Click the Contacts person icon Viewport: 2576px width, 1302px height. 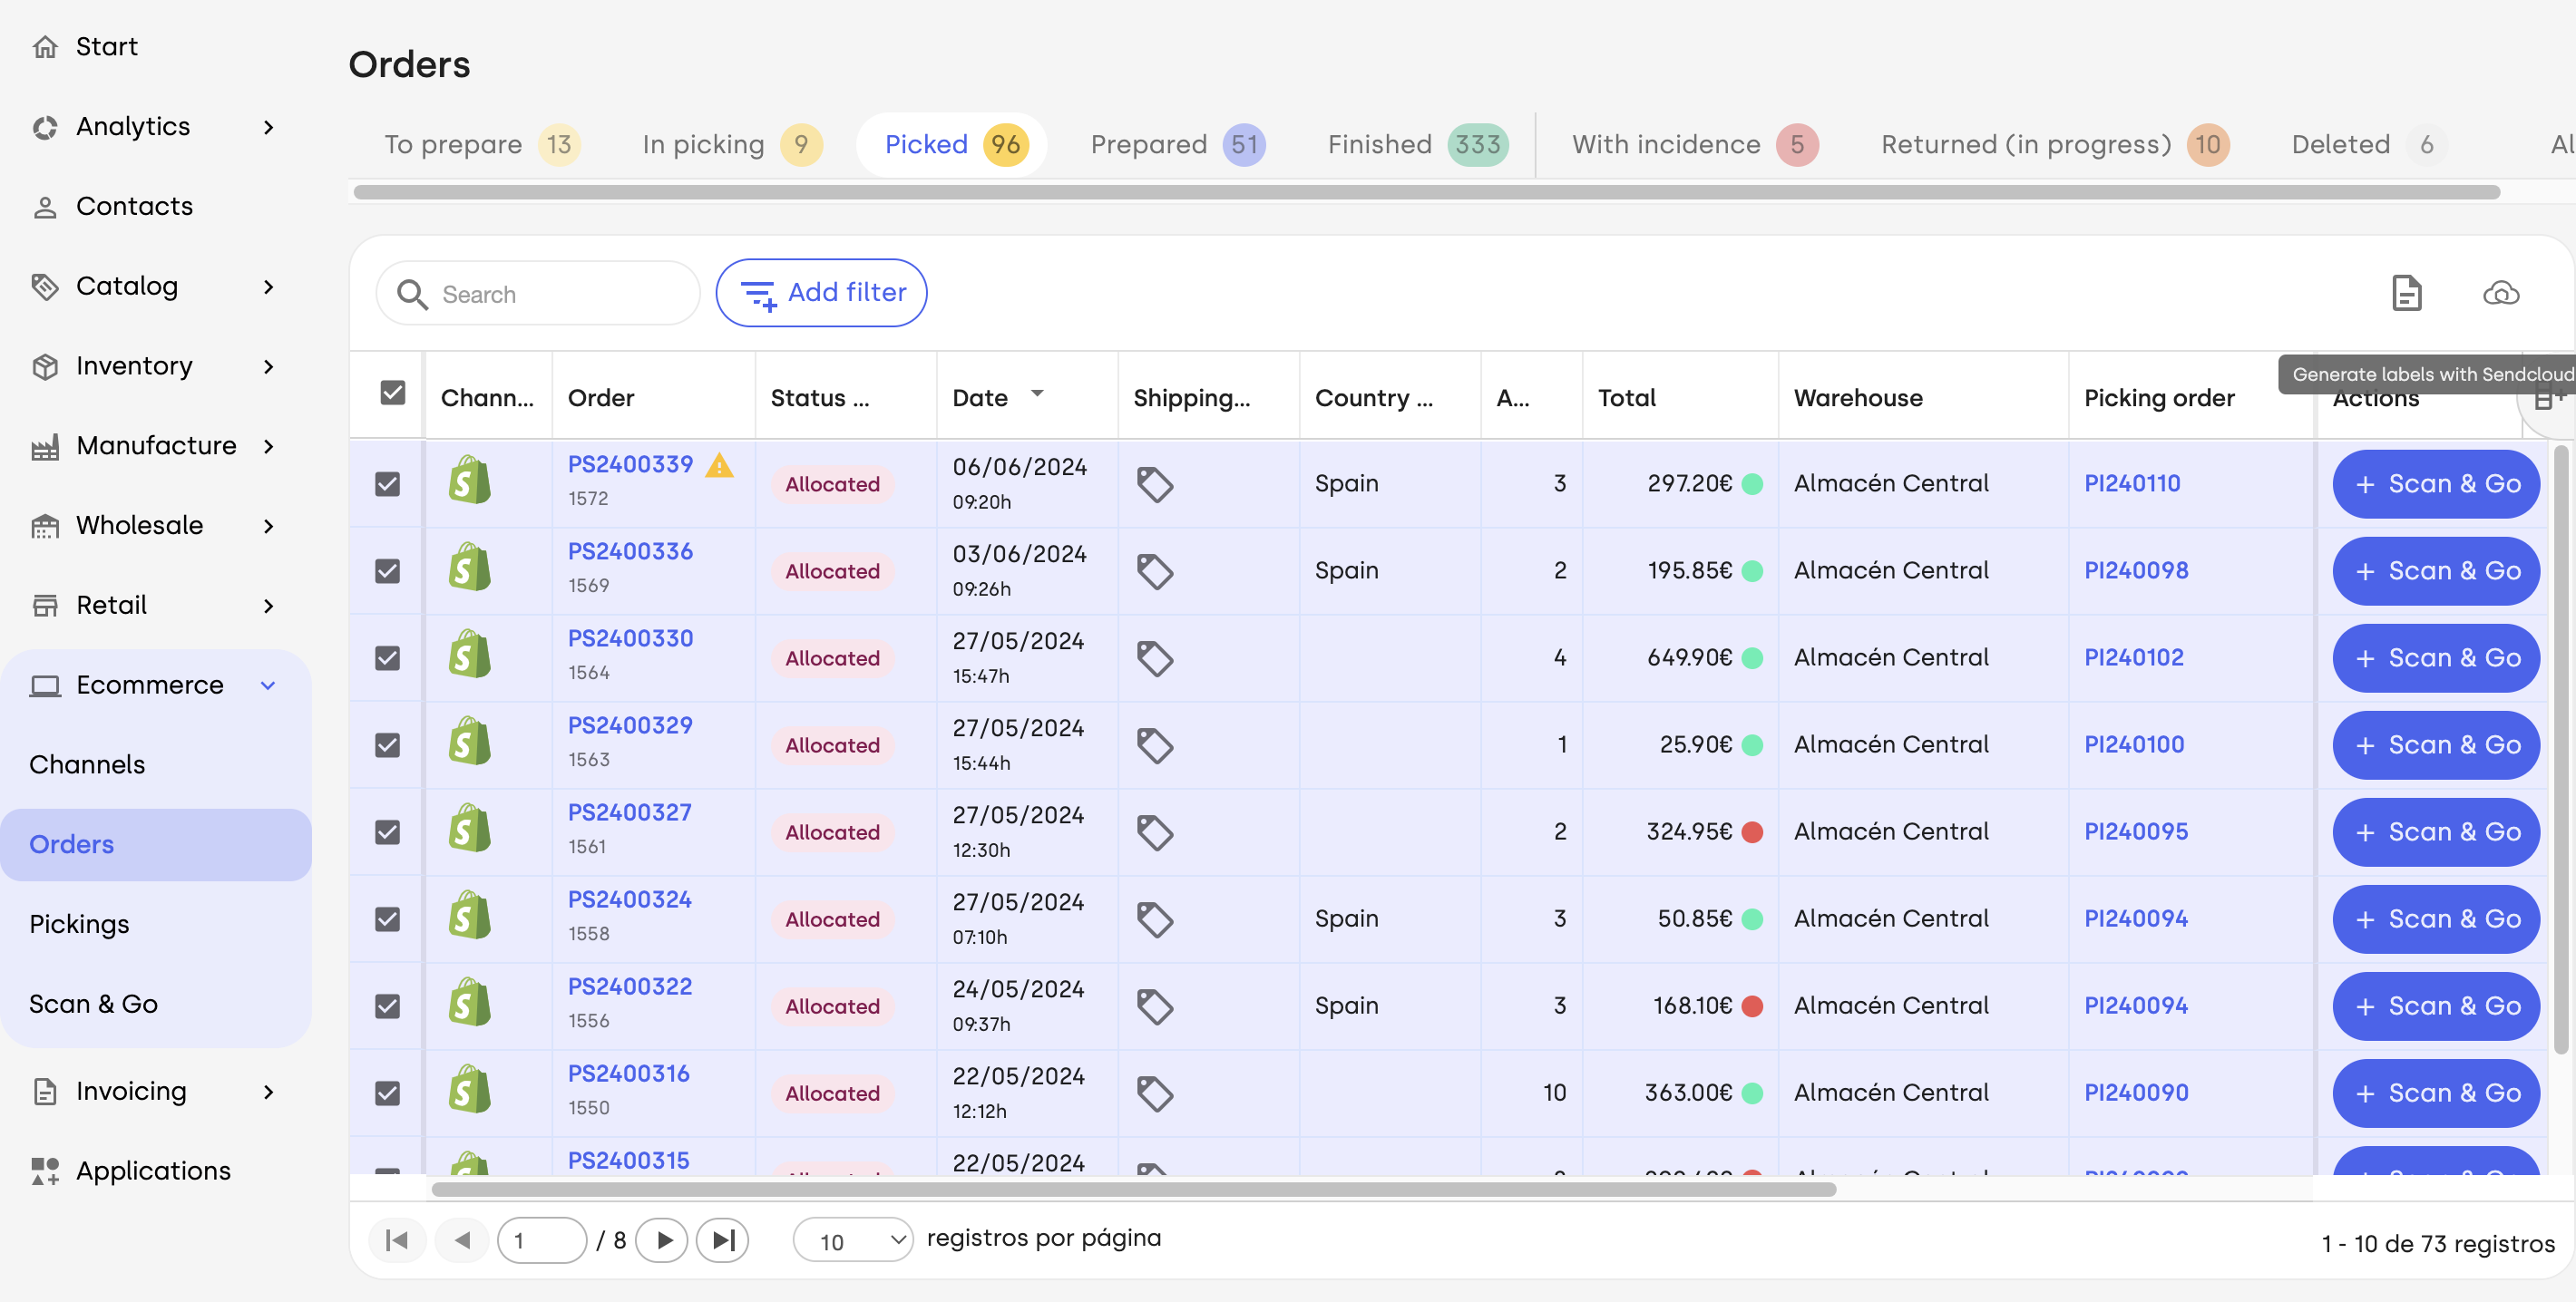(x=45, y=207)
